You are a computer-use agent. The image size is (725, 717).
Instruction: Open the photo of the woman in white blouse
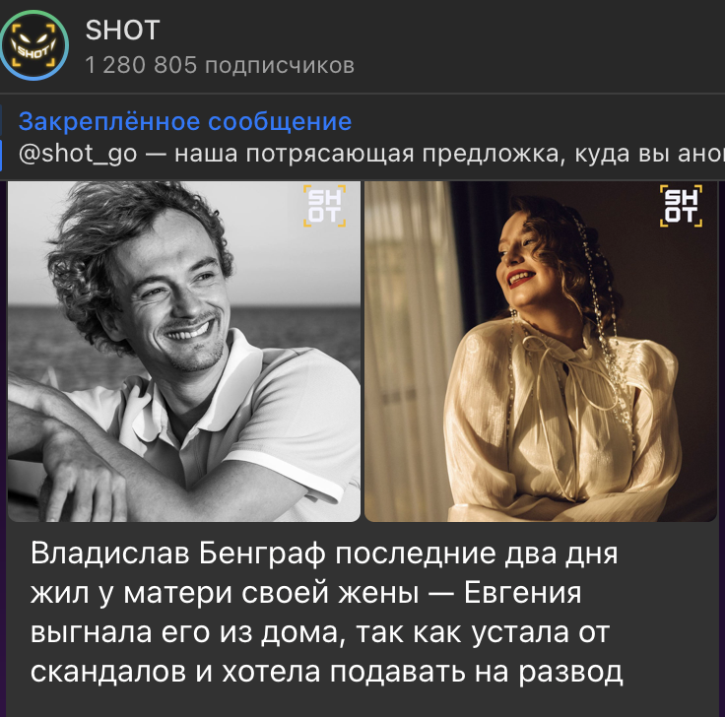pyautogui.click(x=541, y=352)
